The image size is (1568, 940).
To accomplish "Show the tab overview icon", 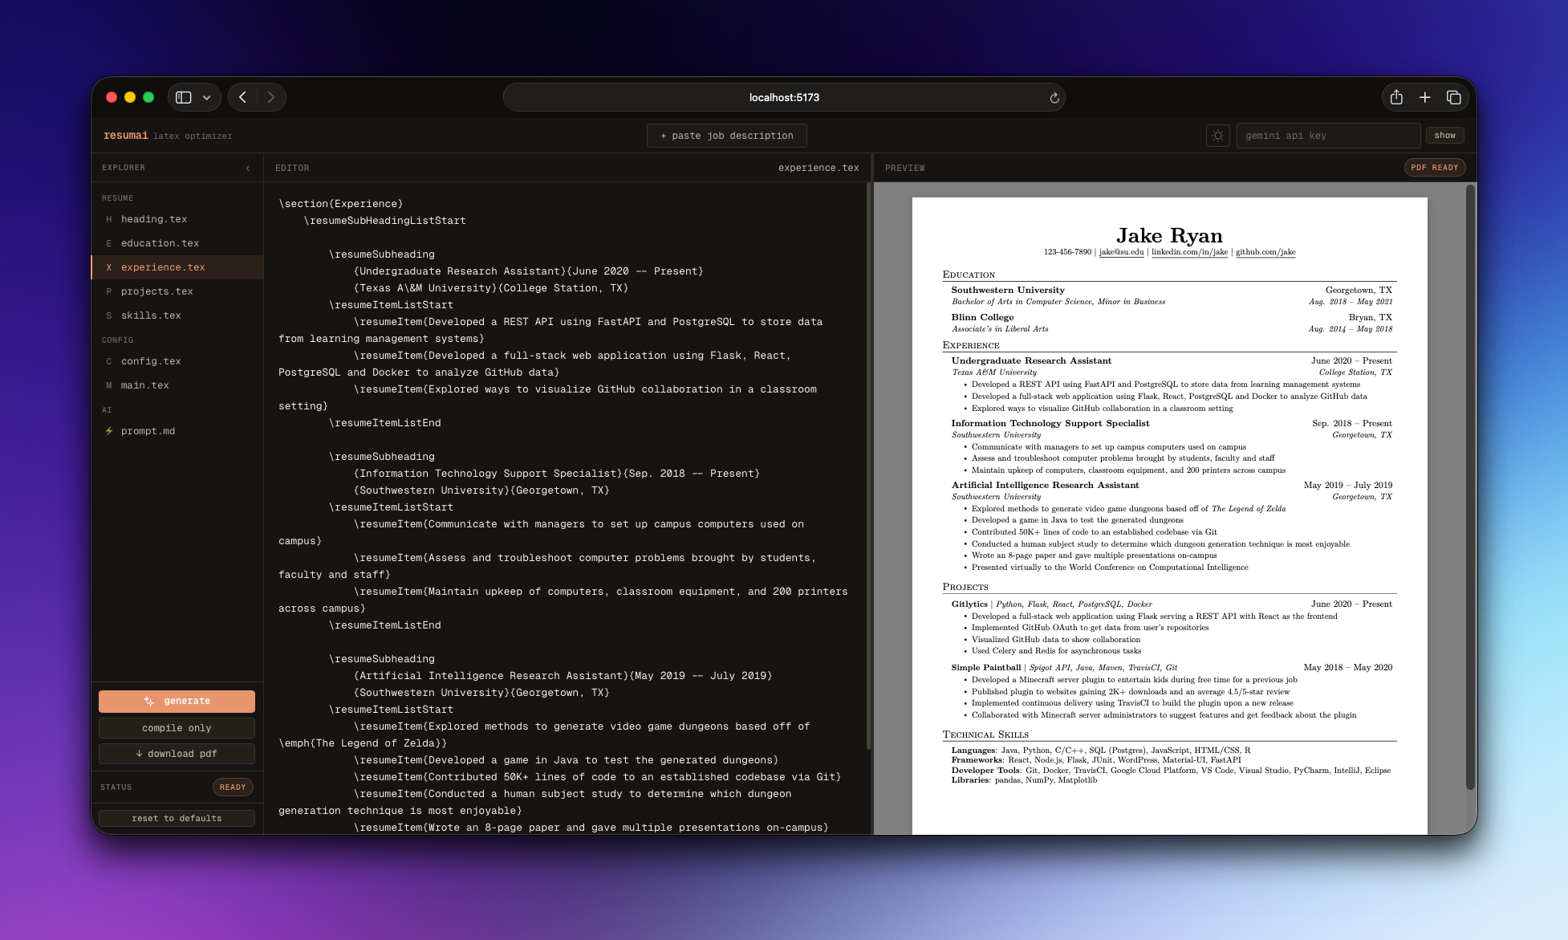I will 1453,97.
